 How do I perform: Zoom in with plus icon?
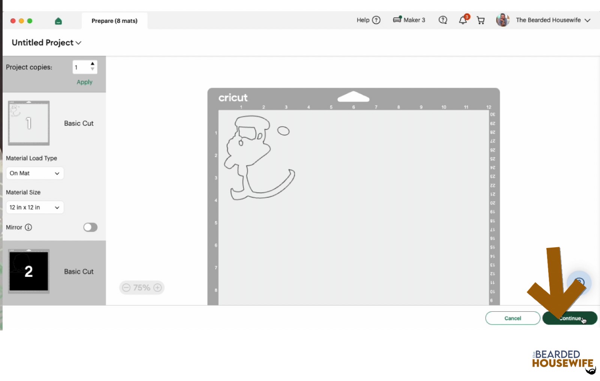click(x=158, y=288)
